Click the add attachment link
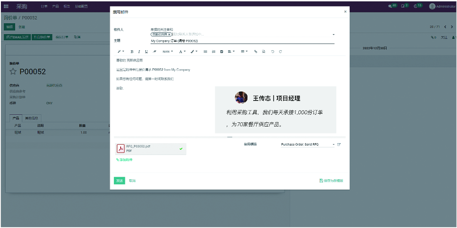The height and width of the screenshot is (228, 457). point(124,160)
